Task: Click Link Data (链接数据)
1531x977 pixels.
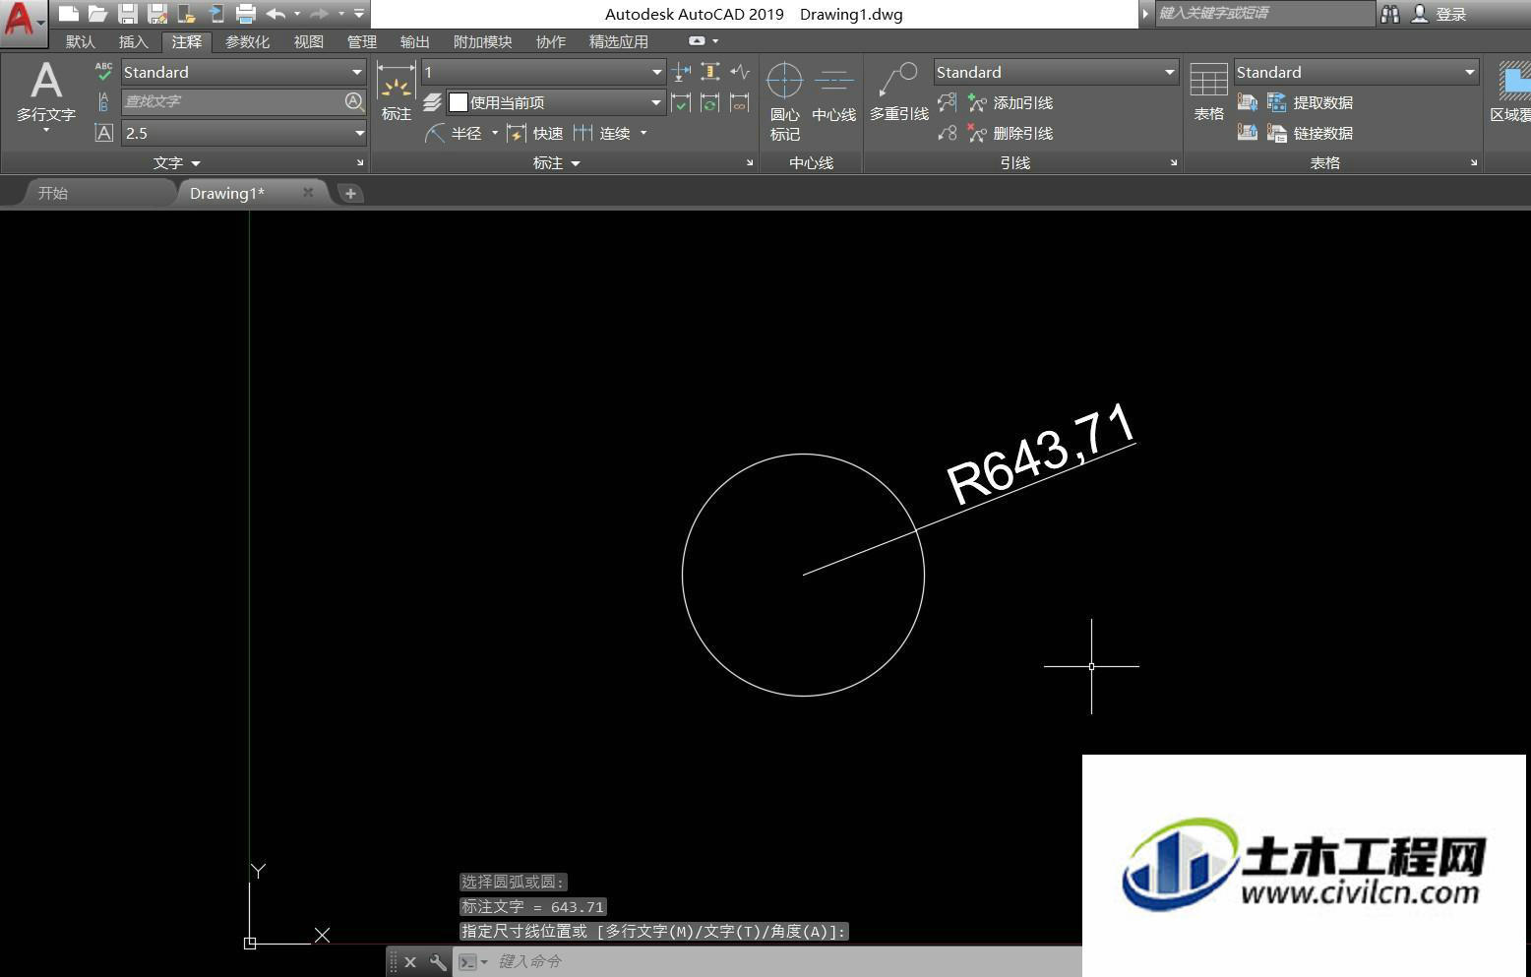Action: (x=1310, y=133)
